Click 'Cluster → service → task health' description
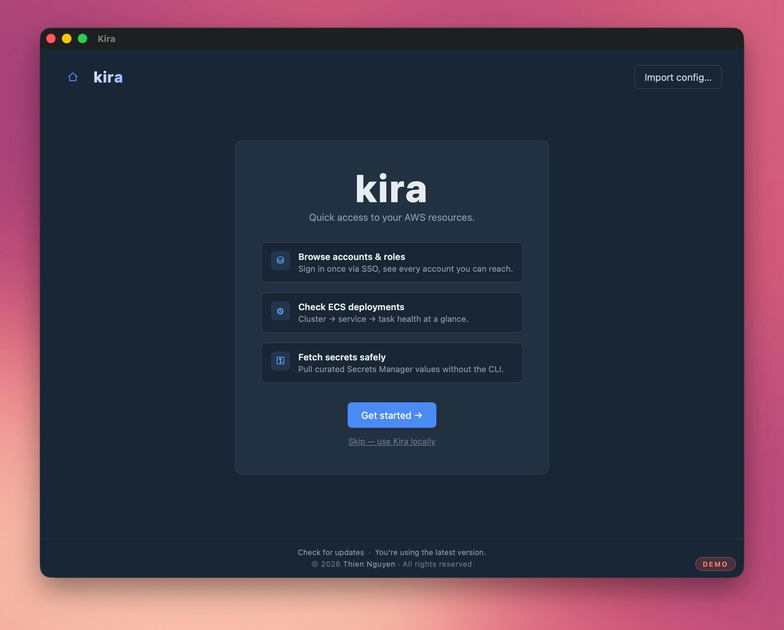Screen dimensions: 784x630 383,319
